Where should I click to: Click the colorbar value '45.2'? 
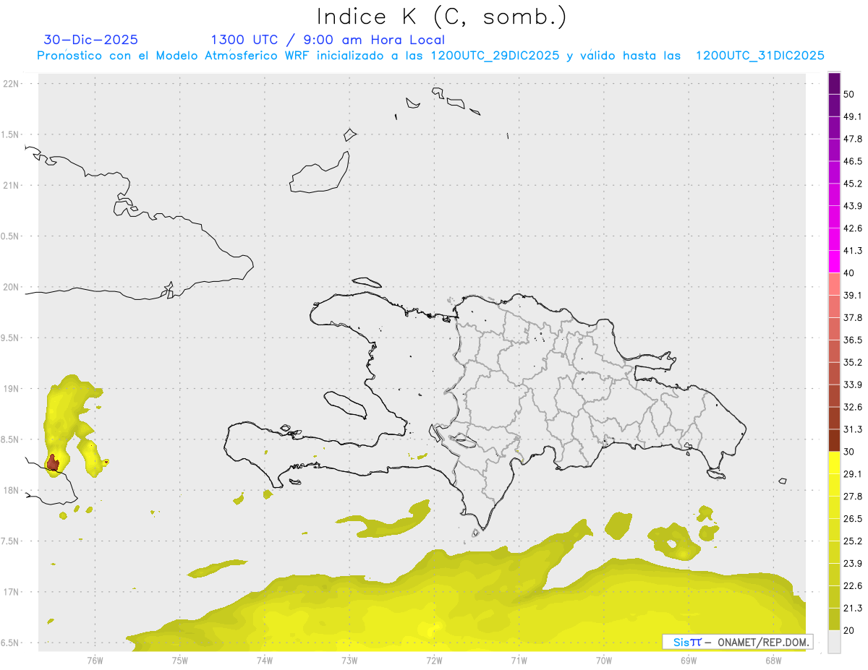coord(853,184)
